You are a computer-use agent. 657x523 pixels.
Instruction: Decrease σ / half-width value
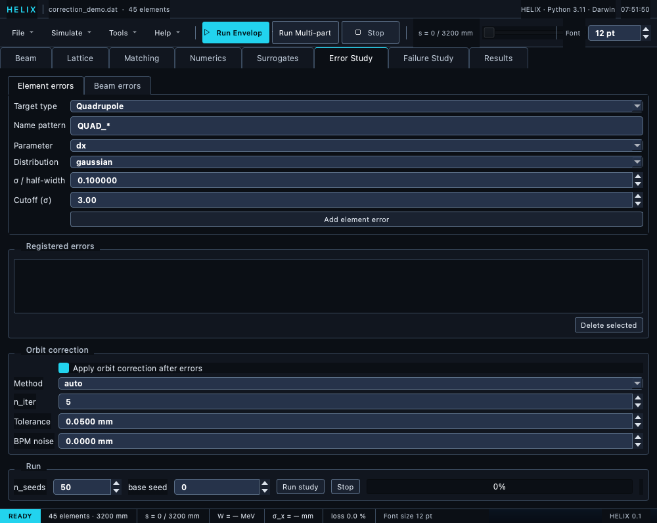pyautogui.click(x=638, y=184)
